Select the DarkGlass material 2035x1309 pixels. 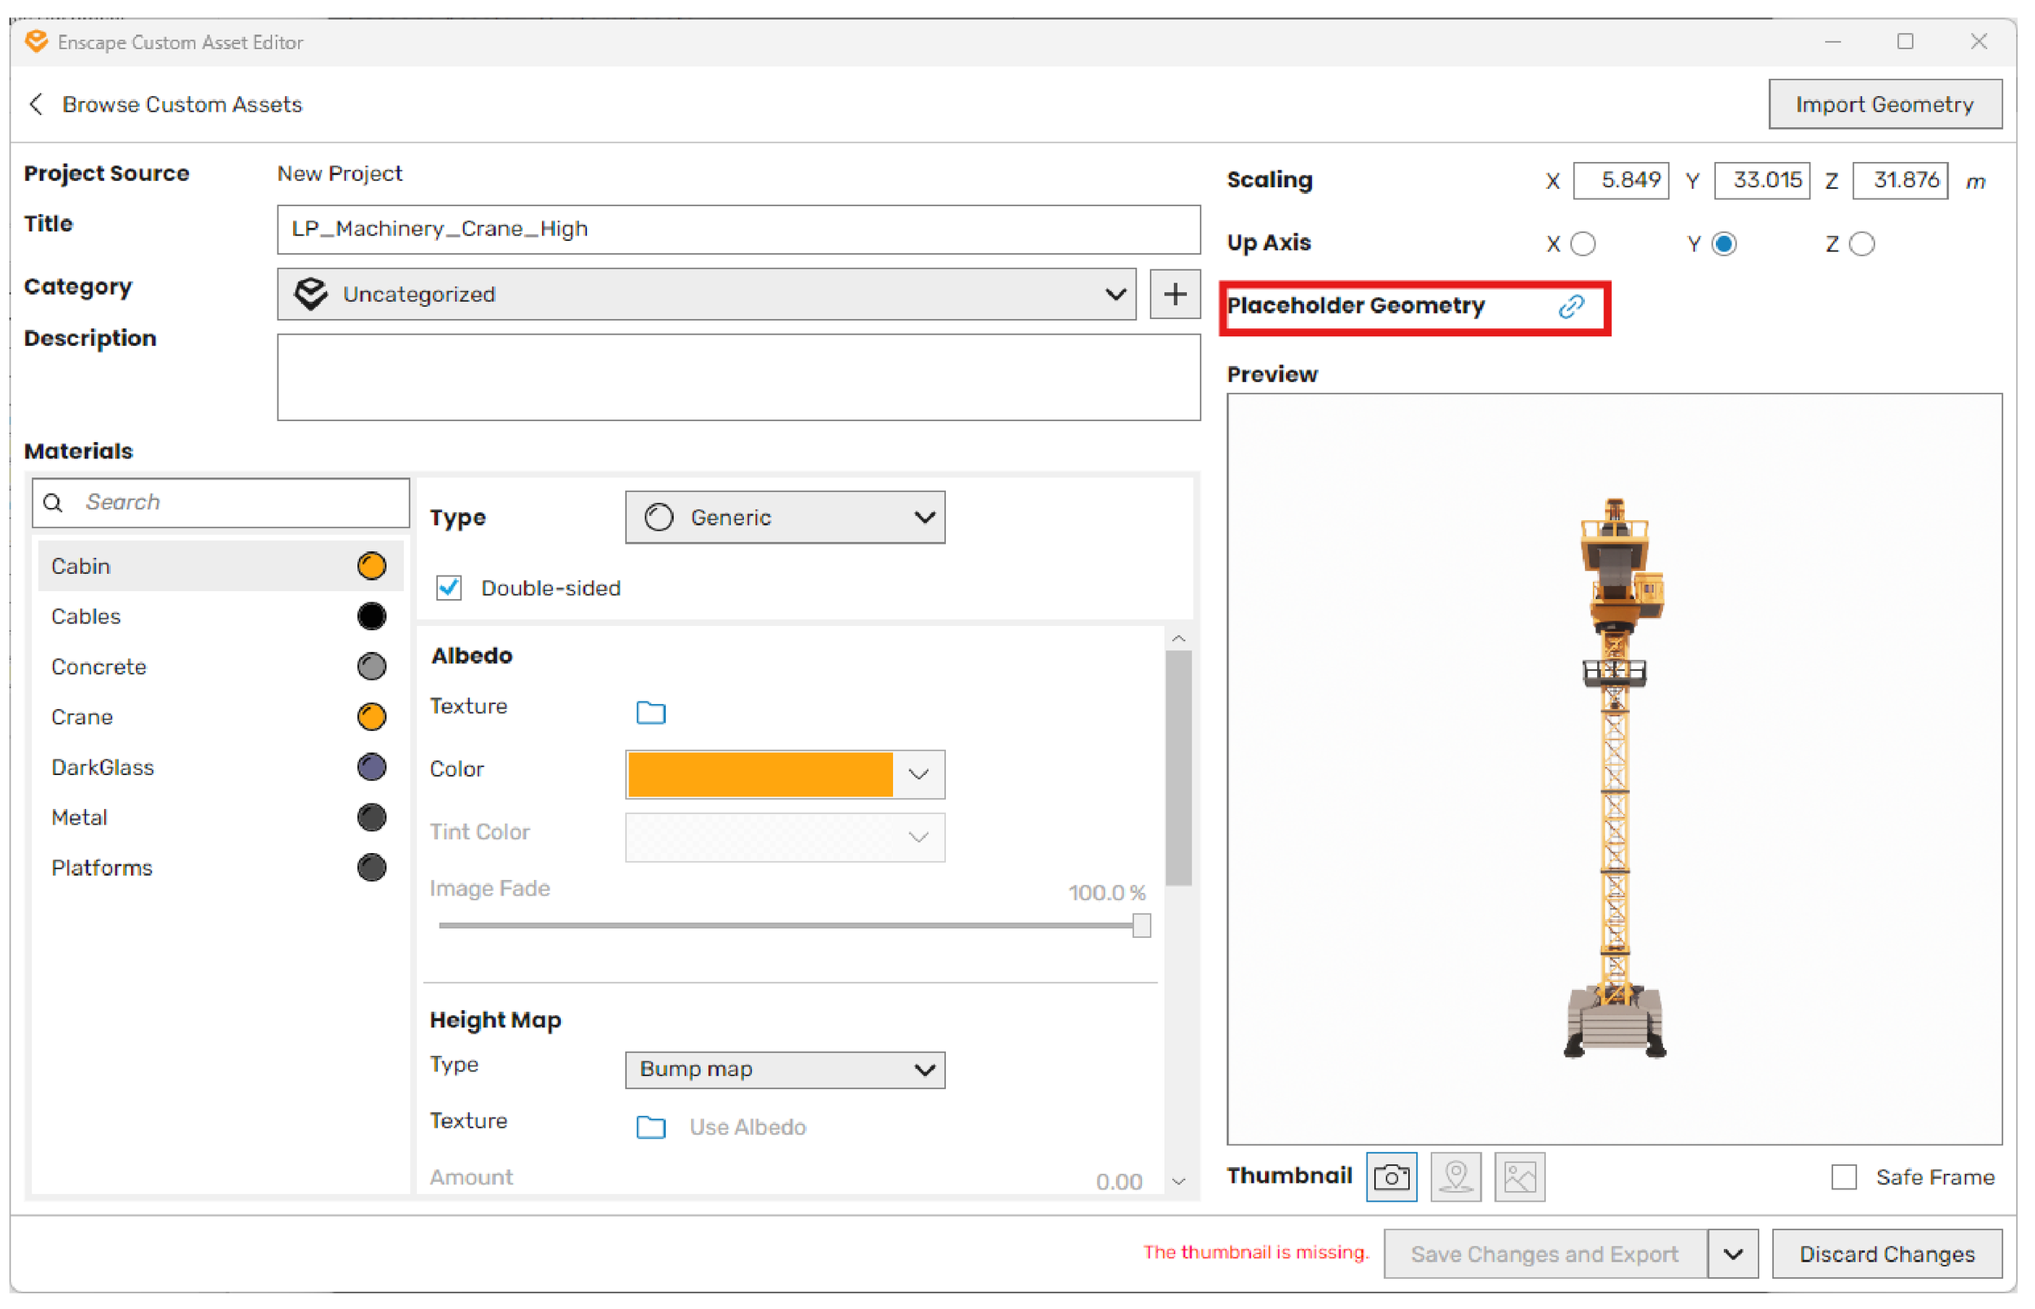pyautogui.click(x=102, y=768)
